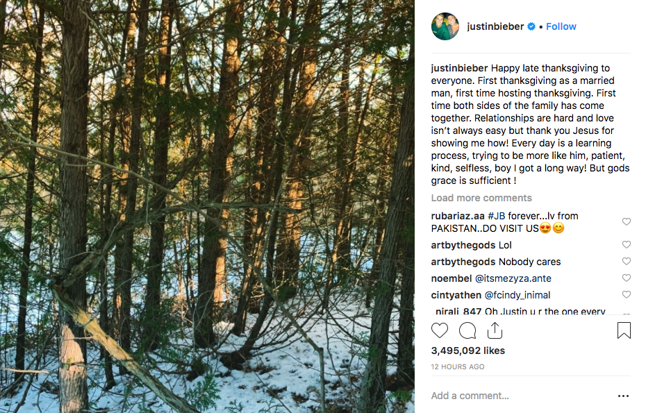
Task: Like the post with the heart icon
Action: click(x=440, y=330)
